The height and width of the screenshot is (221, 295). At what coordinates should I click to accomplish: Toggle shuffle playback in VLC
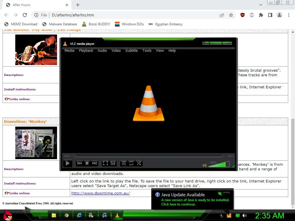pyautogui.click(x=139, y=163)
